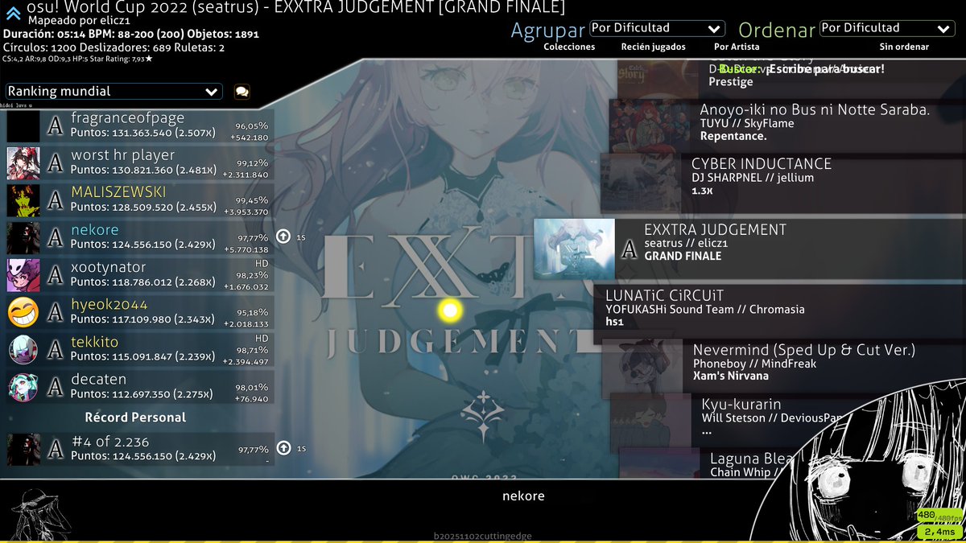Screen dimensions: 966x543
Task: Click tekkito's avatar
Action: click(x=23, y=349)
